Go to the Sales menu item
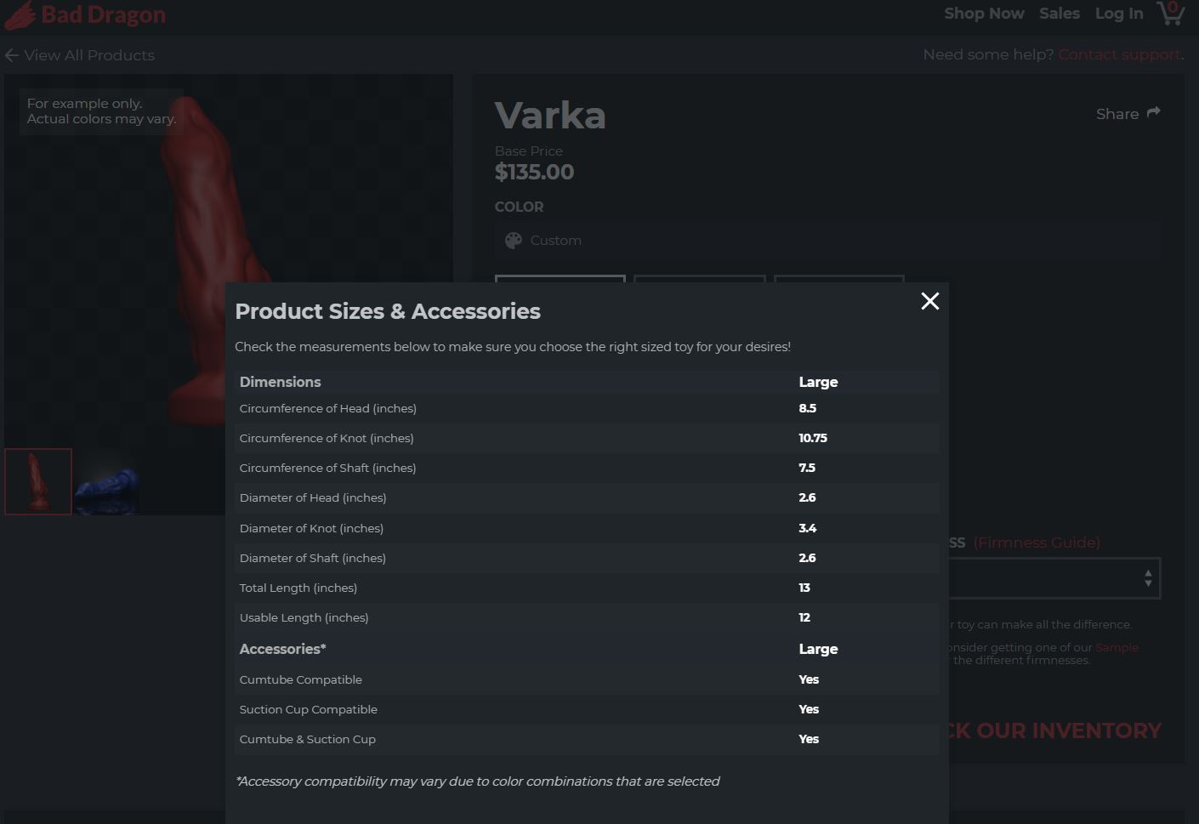 pyautogui.click(x=1060, y=14)
